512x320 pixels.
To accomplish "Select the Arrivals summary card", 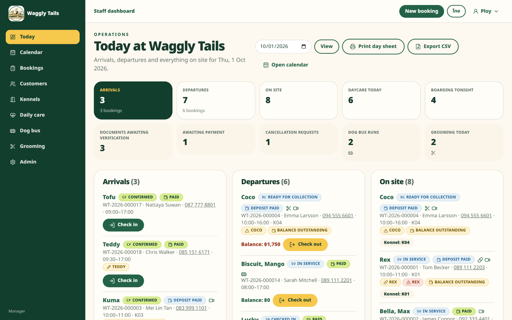I will click(x=133, y=100).
